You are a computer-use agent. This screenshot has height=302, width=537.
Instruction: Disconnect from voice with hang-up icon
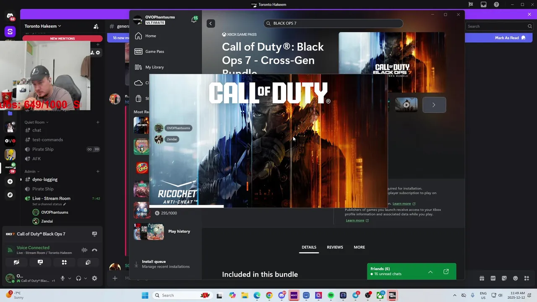94,250
